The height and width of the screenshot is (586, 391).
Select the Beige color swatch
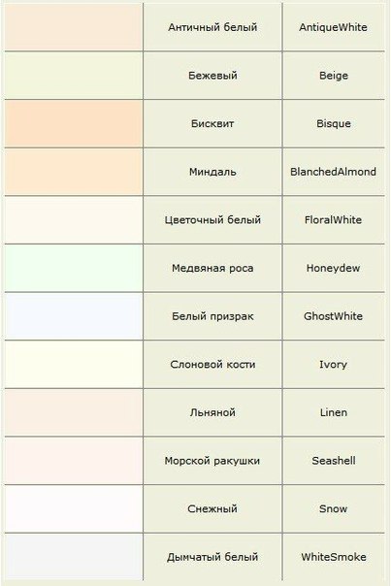click(x=74, y=76)
